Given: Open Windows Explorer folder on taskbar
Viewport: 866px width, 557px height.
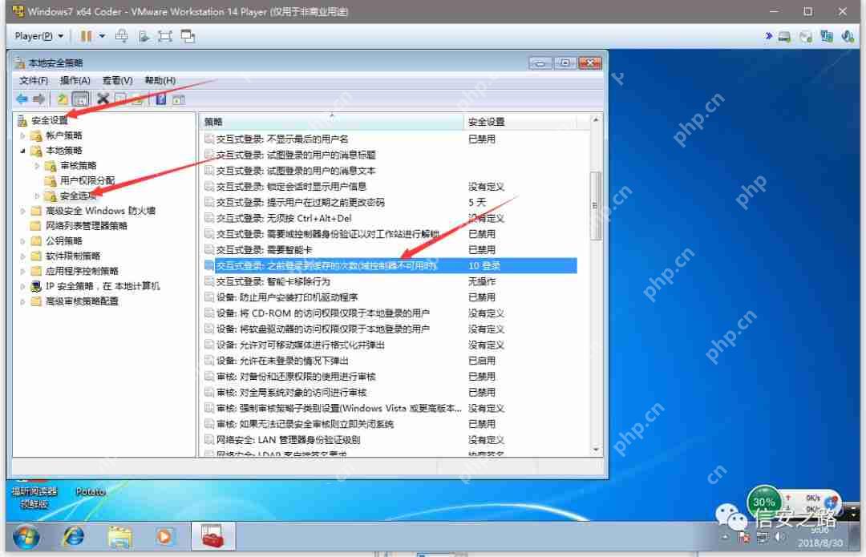Looking at the screenshot, I should click(119, 537).
